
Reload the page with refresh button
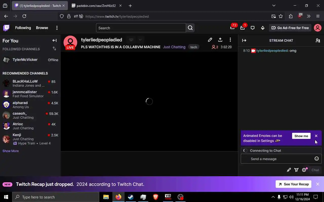[24, 16]
